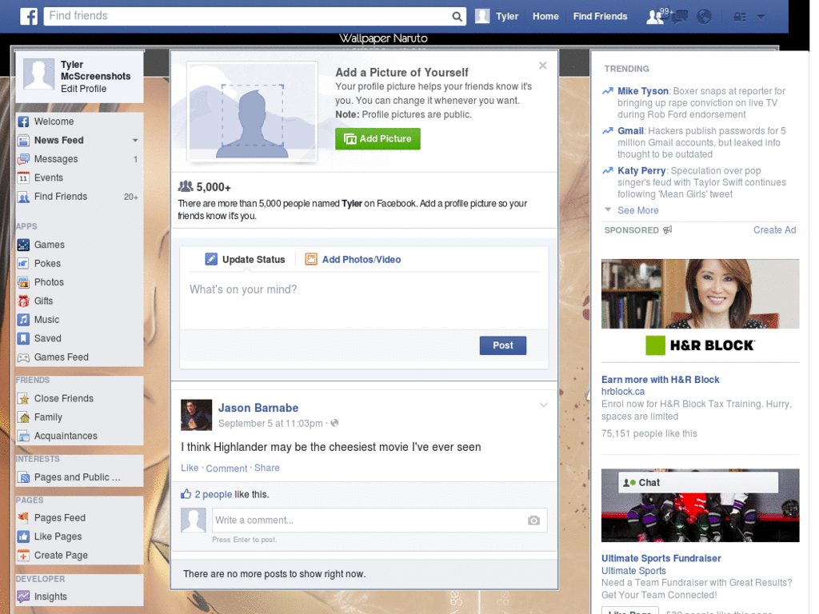Image resolution: width=819 pixels, height=614 pixels.
Task: Open Pages and Public interests item
Action: (79, 477)
